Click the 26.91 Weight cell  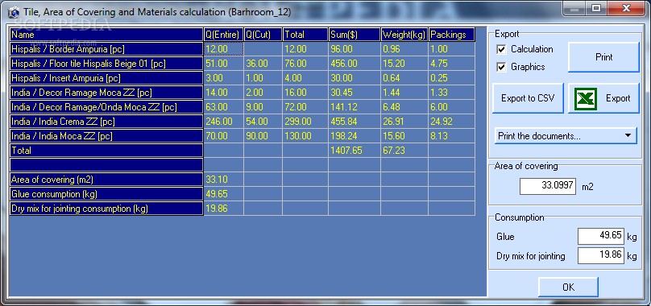pyautogui.click(x=404, y=122)
